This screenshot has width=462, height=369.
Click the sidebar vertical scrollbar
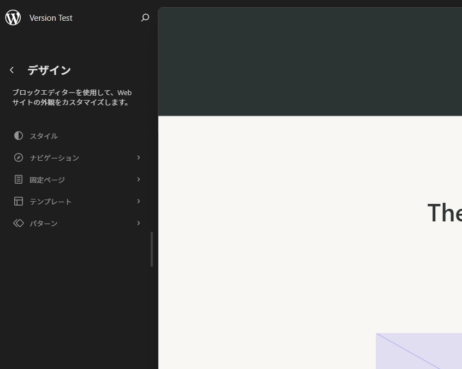point(152,249)
